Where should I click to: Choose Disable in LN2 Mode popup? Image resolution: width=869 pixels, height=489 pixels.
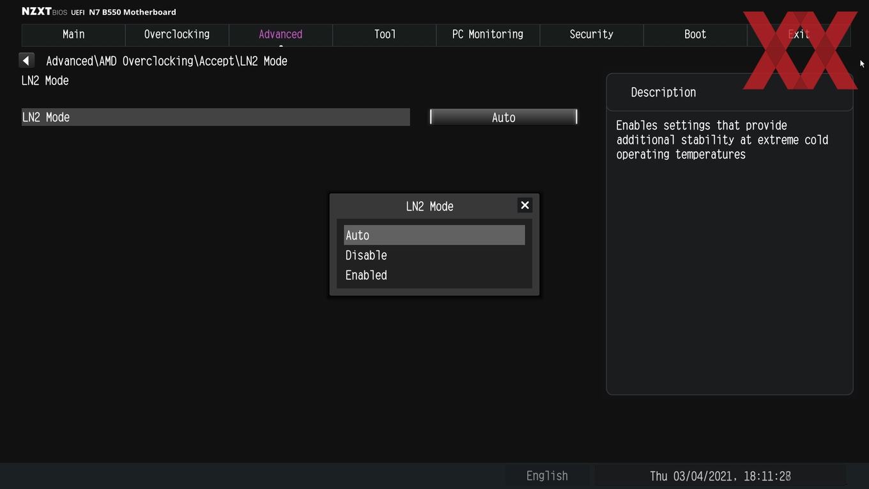(434, 255)
